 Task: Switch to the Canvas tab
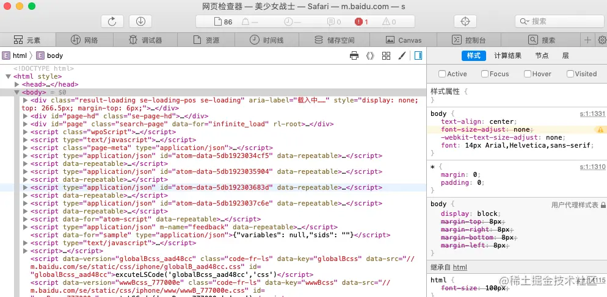coord(404,40)
